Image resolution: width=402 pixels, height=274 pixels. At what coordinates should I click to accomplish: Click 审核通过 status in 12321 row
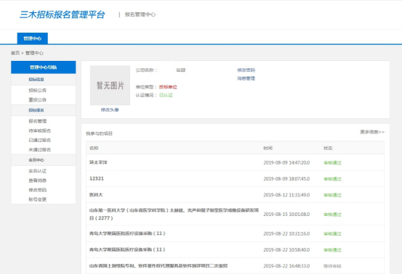click(x=332, y=179)
